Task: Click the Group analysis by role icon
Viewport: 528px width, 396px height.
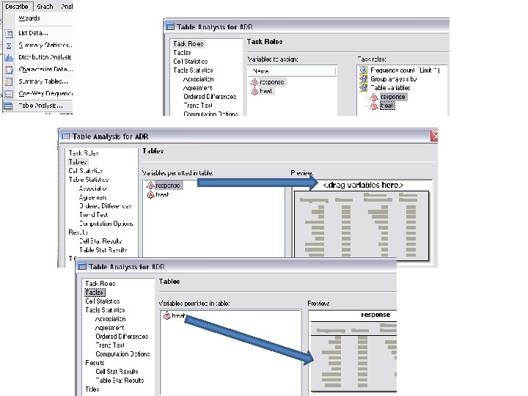Action: pos(363,79)
